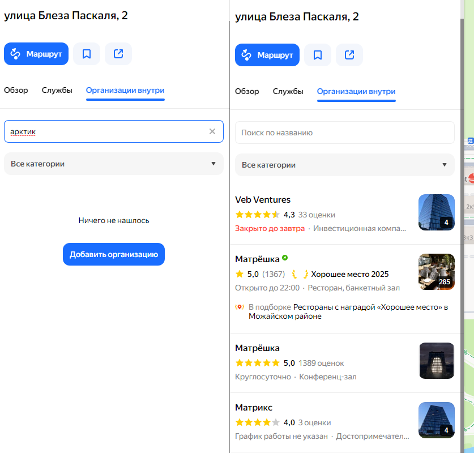This screenshot has width=474, height=453.
Task: Click the bookmark save icon in the right panel
Action: pyautogui.click(x=318, y=55)
